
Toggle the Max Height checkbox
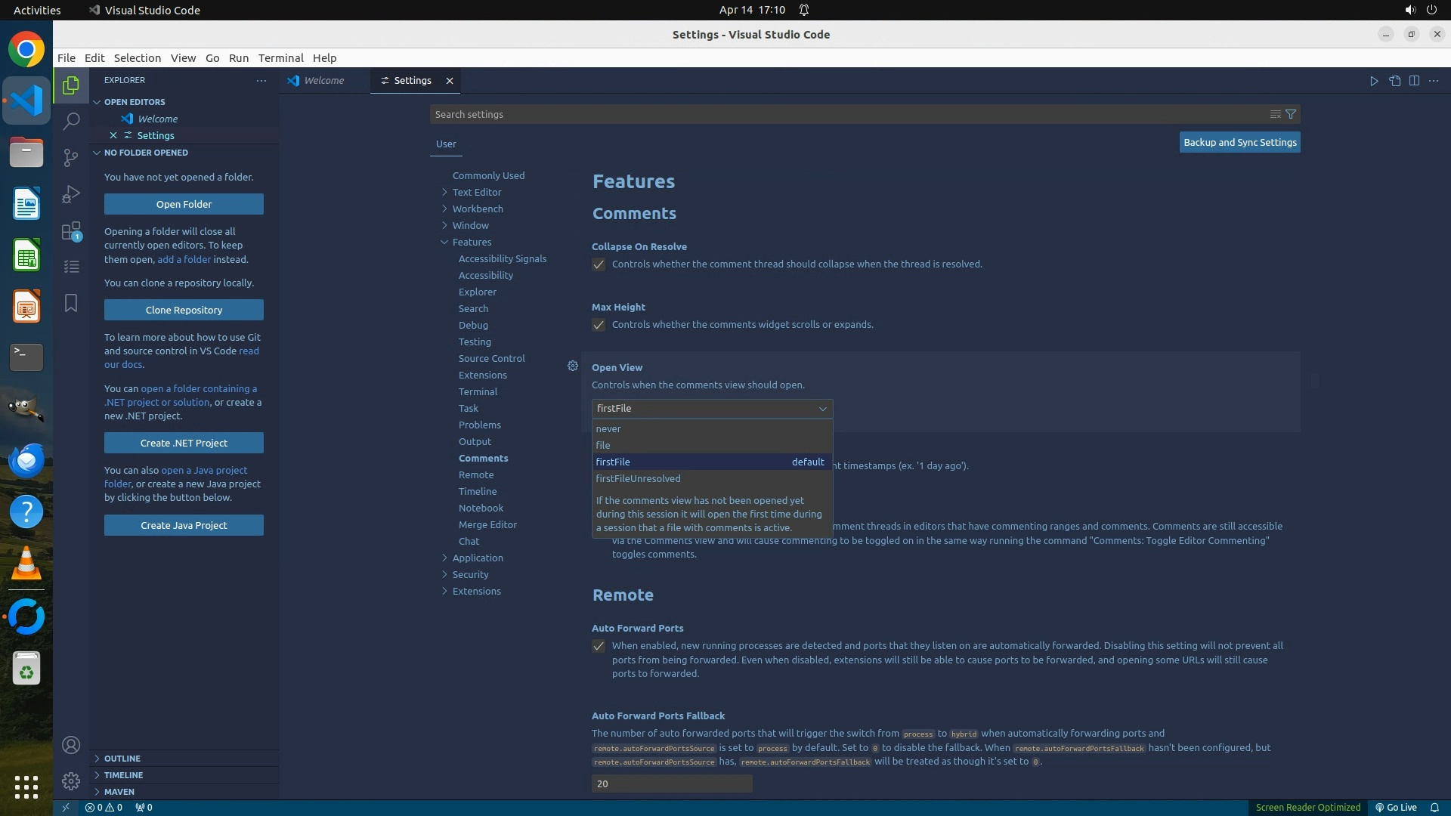tap(599, 325)
